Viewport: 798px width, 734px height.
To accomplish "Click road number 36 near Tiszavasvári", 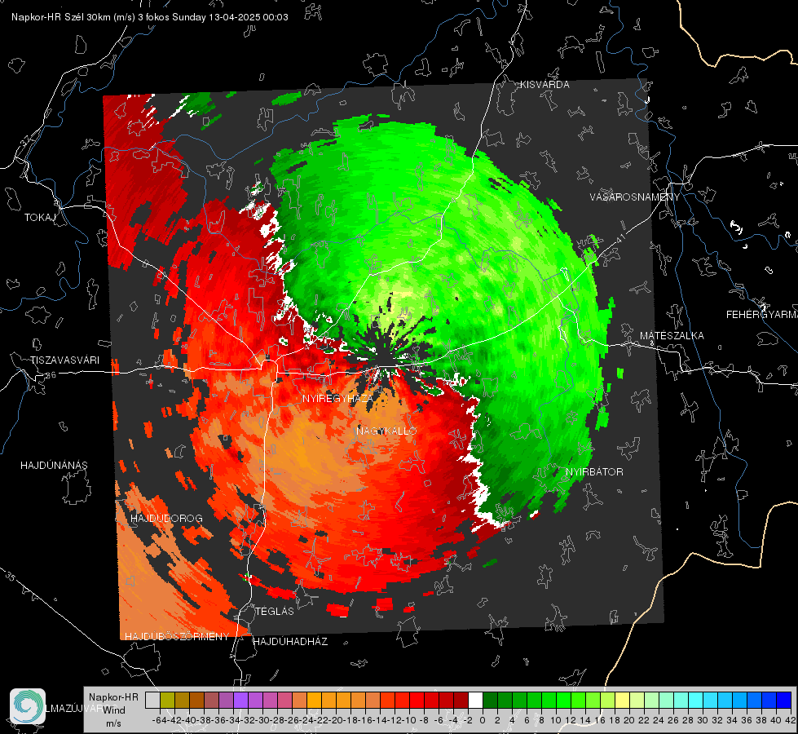I will pos(51,375).
